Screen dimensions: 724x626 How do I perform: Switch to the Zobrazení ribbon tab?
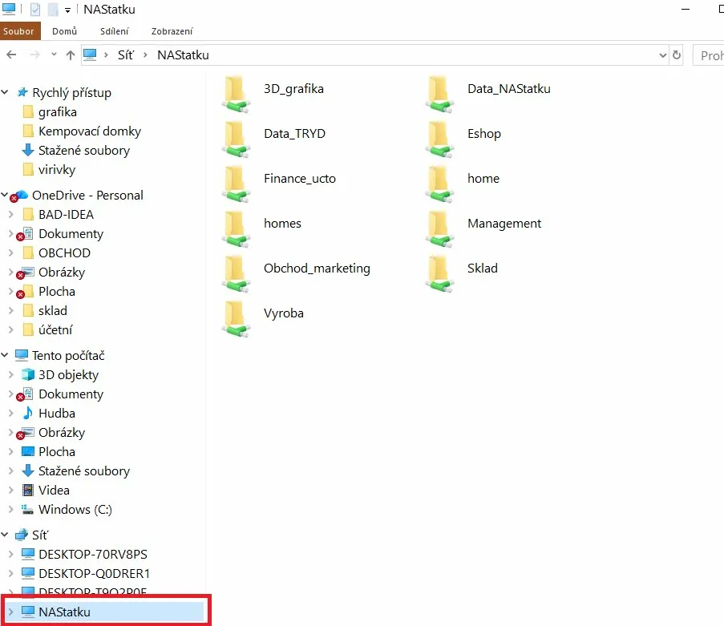point(172,31)
